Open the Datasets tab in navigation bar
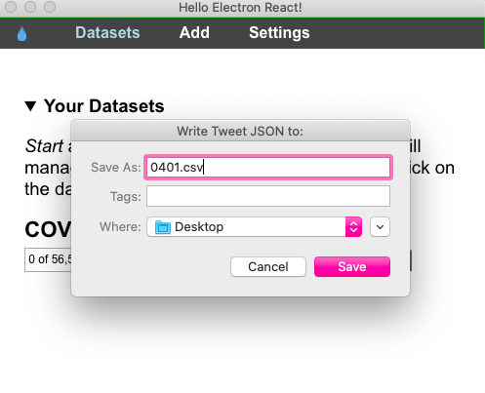The width and height of the screenshot is (485, 393). coord(107,33)
